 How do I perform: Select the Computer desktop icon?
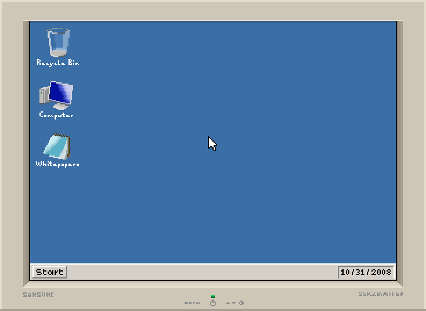tap(56, 95)
